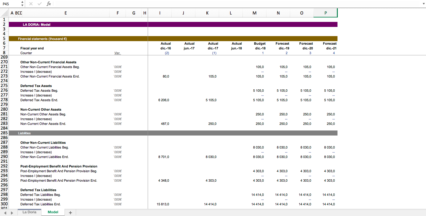Click Non-Current Other Assets Beg. label

tap(43, 114)
